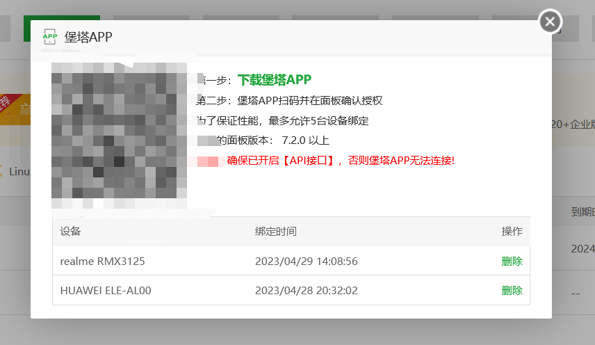Click the 2023/04/29 14:08:56 binding time
Viewport: 595px width, 345px height.
[307, 261]
